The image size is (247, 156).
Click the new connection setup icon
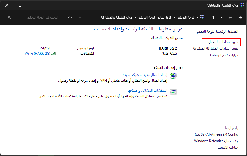coord(173,76)
